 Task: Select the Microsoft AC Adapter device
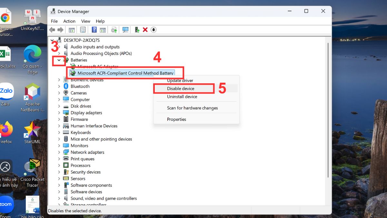98,67
